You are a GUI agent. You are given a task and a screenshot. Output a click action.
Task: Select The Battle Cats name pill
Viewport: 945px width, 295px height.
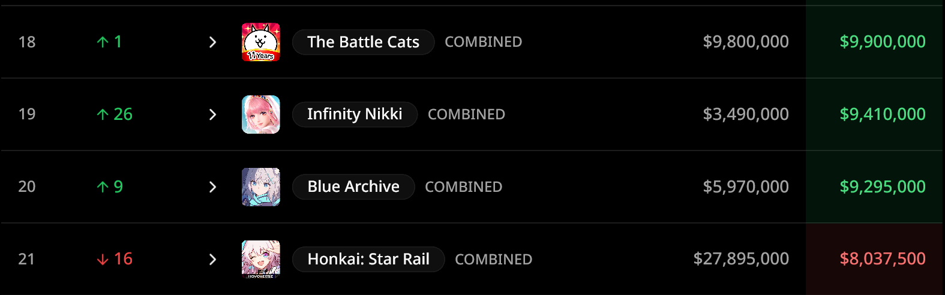point(363,42)
